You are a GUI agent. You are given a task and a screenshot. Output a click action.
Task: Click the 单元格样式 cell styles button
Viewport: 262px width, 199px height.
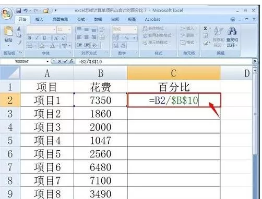(157, 43)
